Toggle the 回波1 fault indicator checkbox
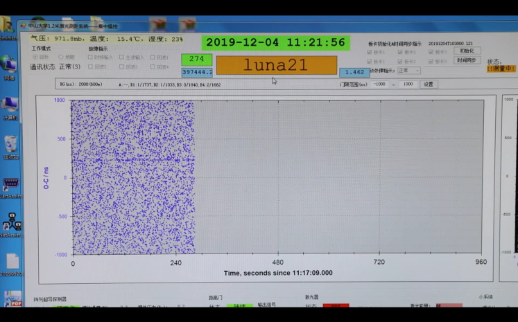This screenshot has height=322, width=518. pos(152,57)
